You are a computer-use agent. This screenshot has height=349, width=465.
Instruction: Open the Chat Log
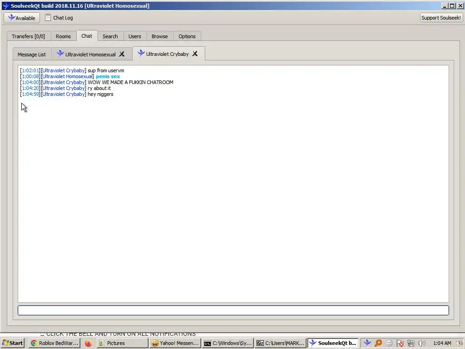pyautogui.click(x=59, y=18)
